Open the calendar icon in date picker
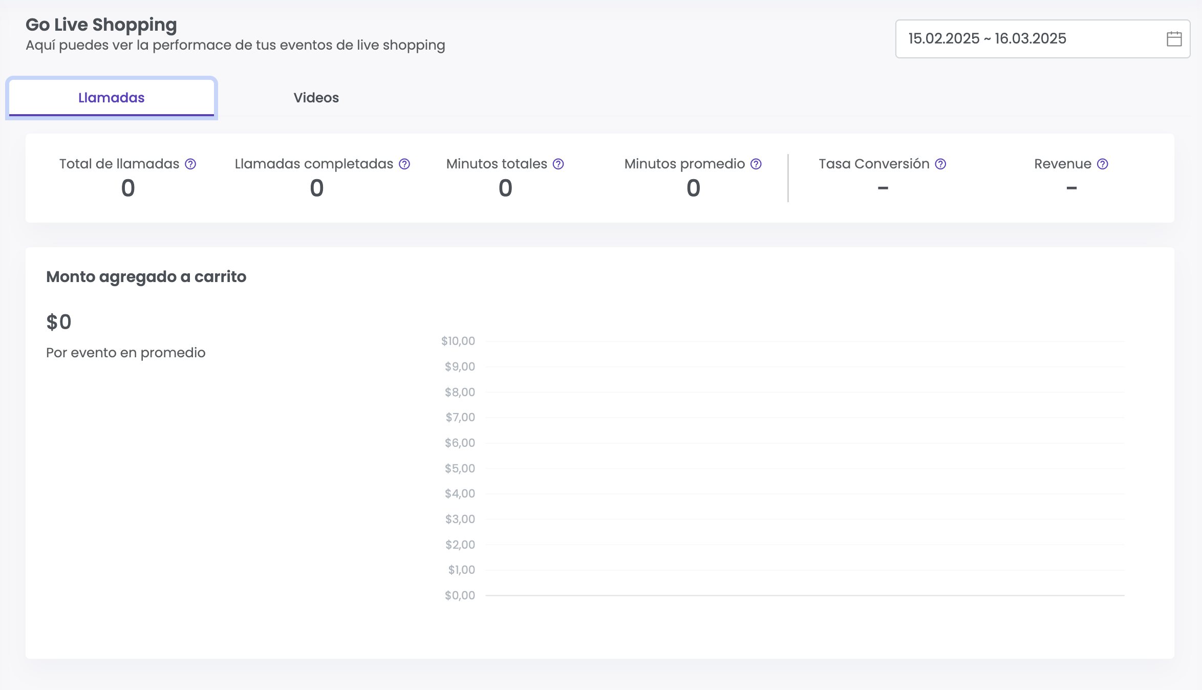The image size is (1202, 690). point(1174,39)
